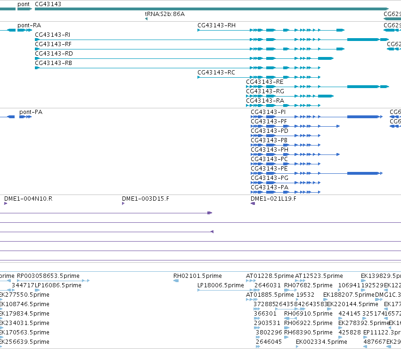The image size is (401, 349).
Task: Click CDS label CG43143-PF
Action: point(269,122)
